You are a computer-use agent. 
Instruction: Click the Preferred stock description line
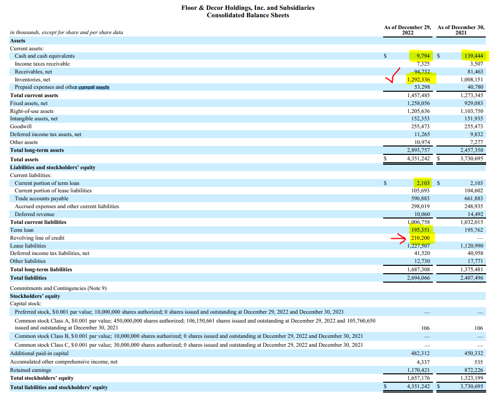tap(179, 312)
